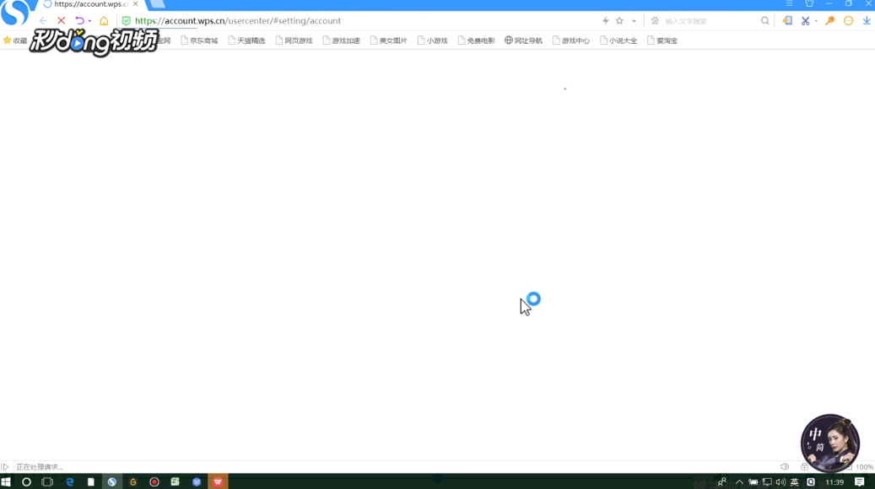Open the 爱淘宝 bookmark
This screenshot has height=489, width=875.
(x=662, y=40)
